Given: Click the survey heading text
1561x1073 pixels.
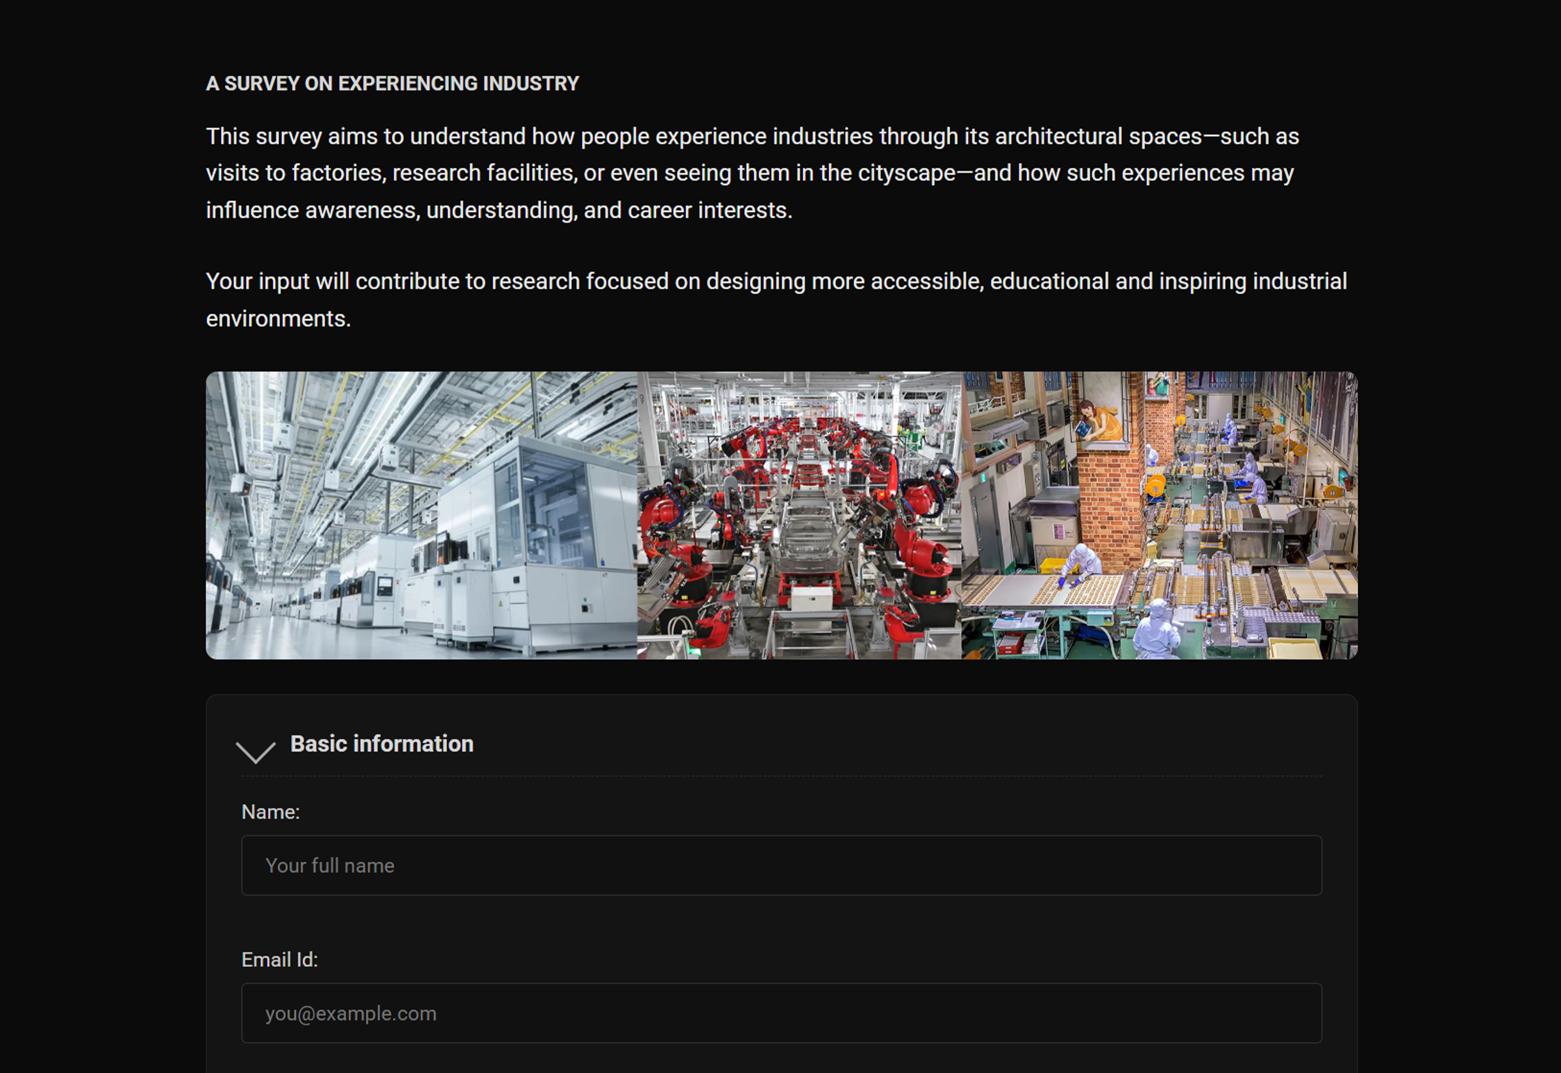Looking at the screenshot, I should click(392, 84).
